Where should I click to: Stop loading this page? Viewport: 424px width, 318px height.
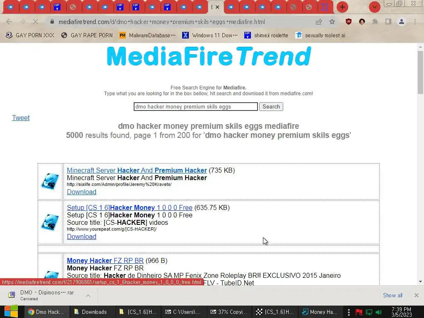[x=36, y=22]
